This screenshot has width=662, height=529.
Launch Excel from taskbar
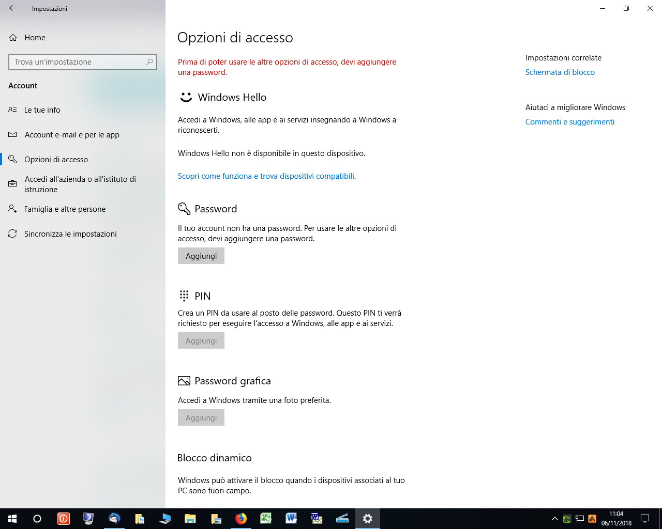click(266, 519)
